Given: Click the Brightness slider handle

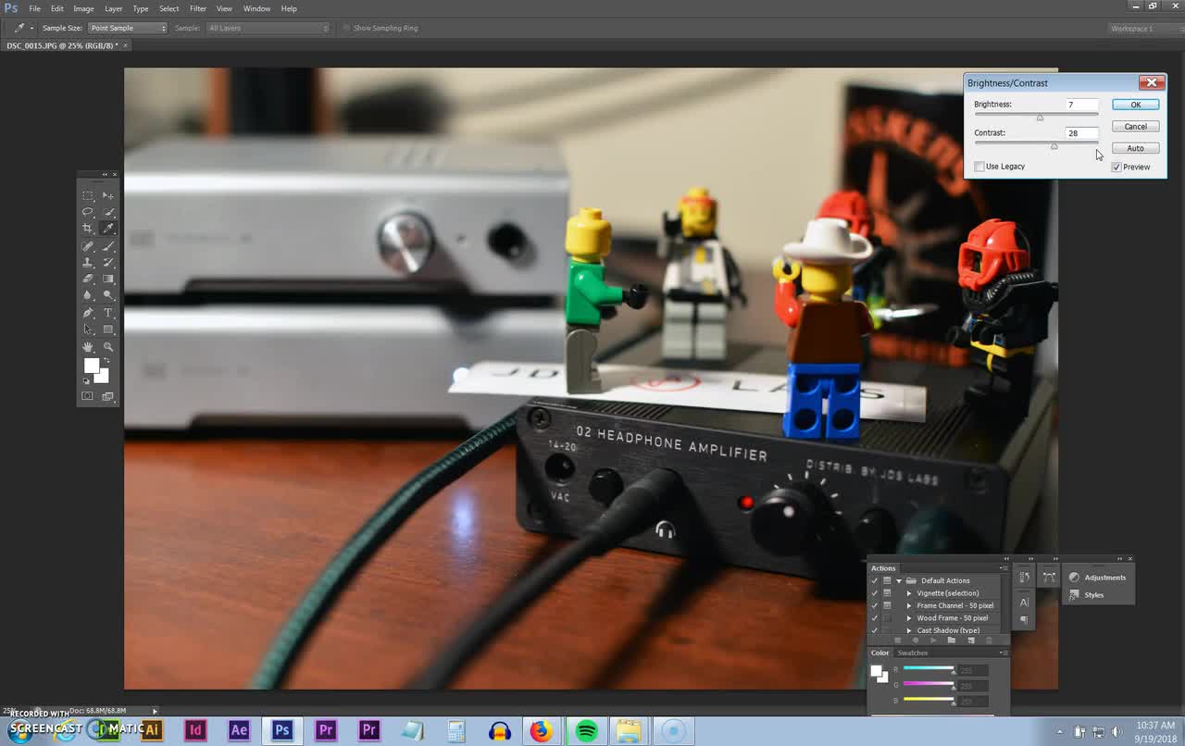Looking at the screenshot, I should pyautogui.click(x=1040, y=118).
